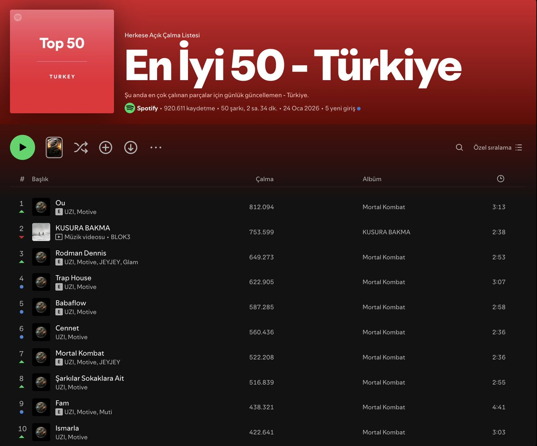The width and height of the screenshot is (537, 446).
Task: Click the Başlık column header
Action: 40,179
